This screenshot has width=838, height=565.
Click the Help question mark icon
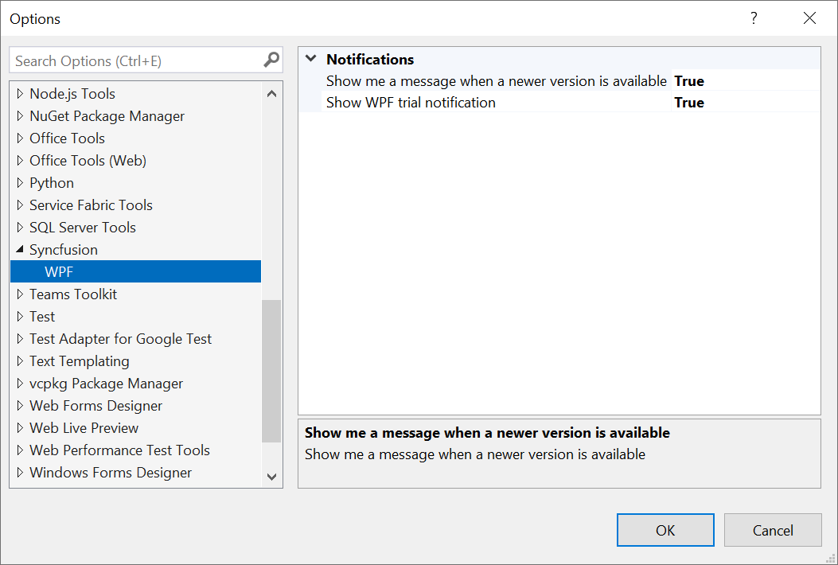[x=754, y=18]
